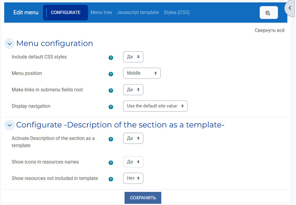
Task: Open help for Display navigation
Action: [111, 107]
